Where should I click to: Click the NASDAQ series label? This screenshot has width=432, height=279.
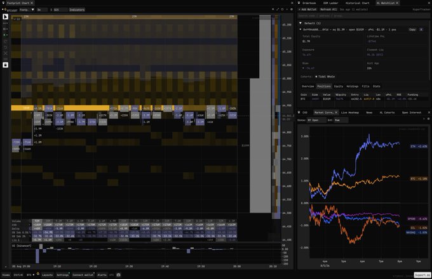417,233
